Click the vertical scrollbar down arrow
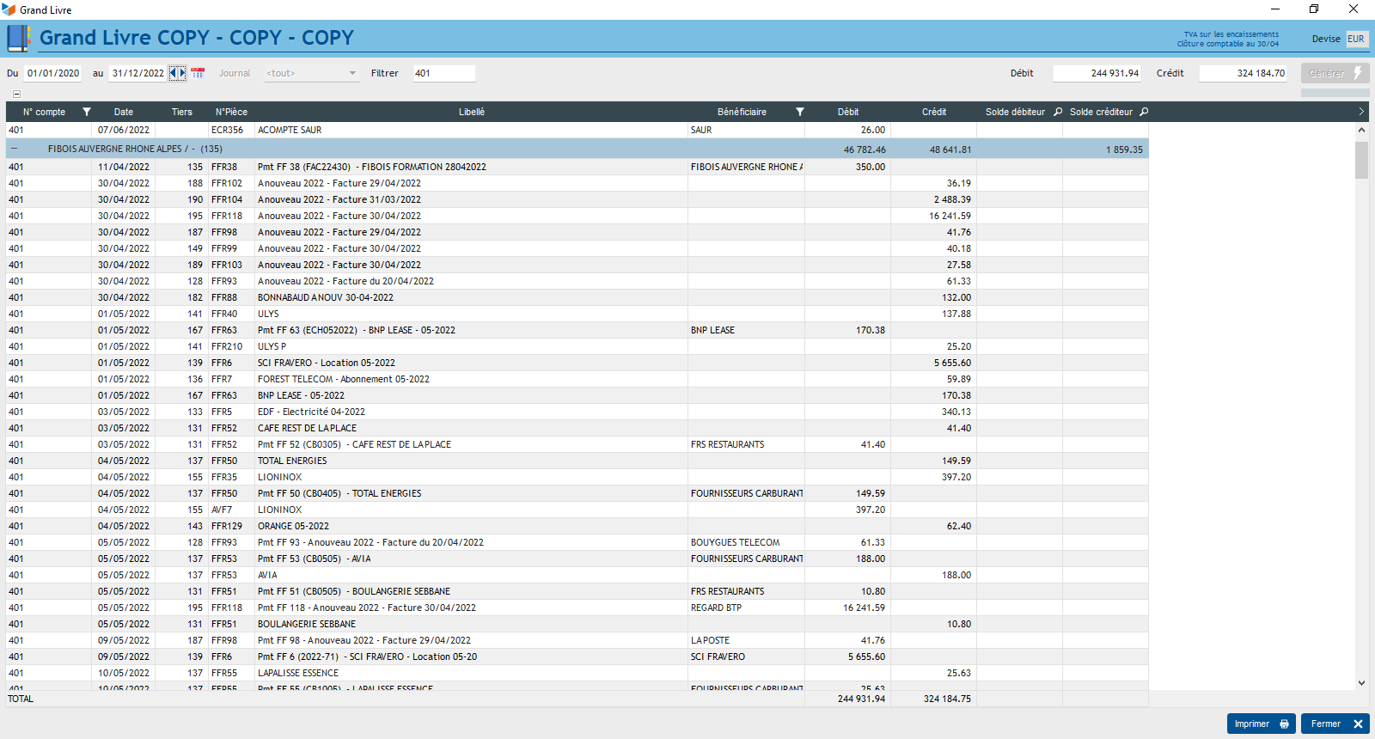Image resolution: width=1375 pixels, height=739 pixels. (1361, 683)
